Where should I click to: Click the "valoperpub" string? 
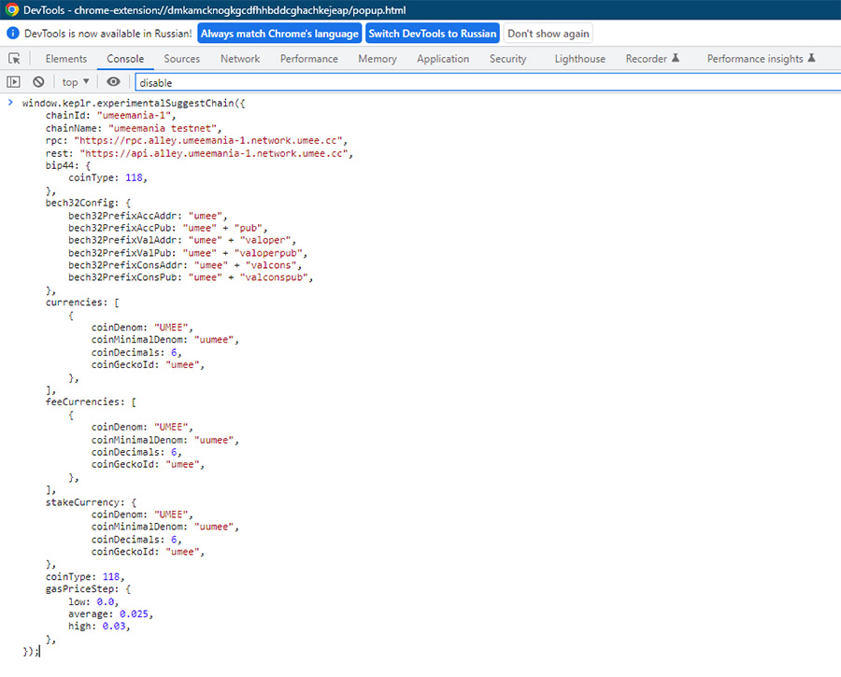coord(268,252)
